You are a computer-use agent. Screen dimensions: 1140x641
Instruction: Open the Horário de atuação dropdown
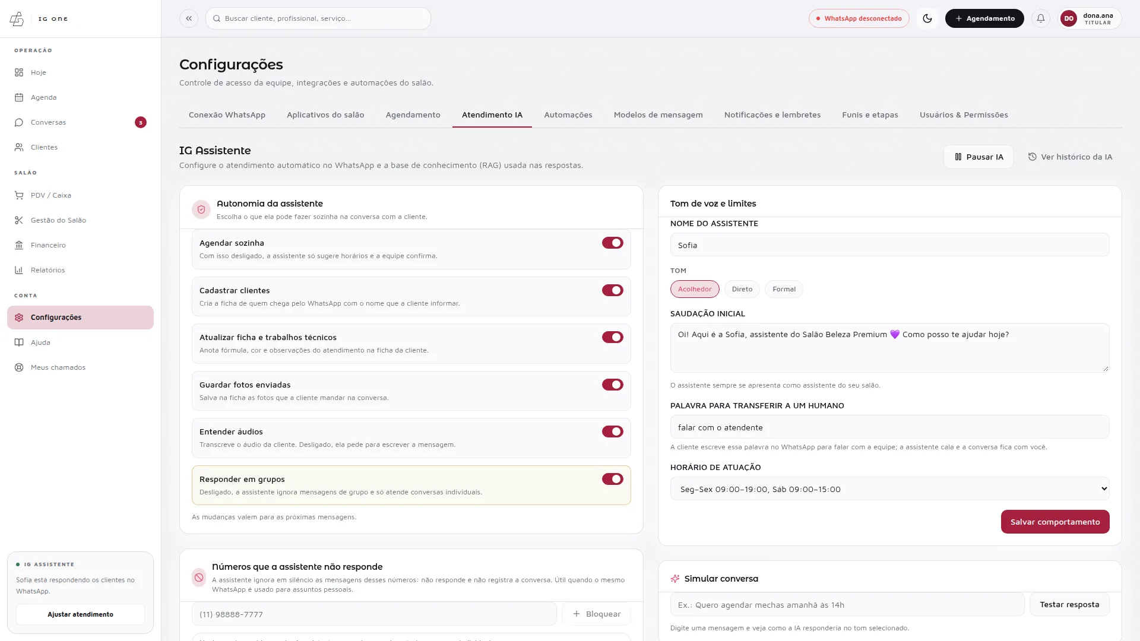889,489
